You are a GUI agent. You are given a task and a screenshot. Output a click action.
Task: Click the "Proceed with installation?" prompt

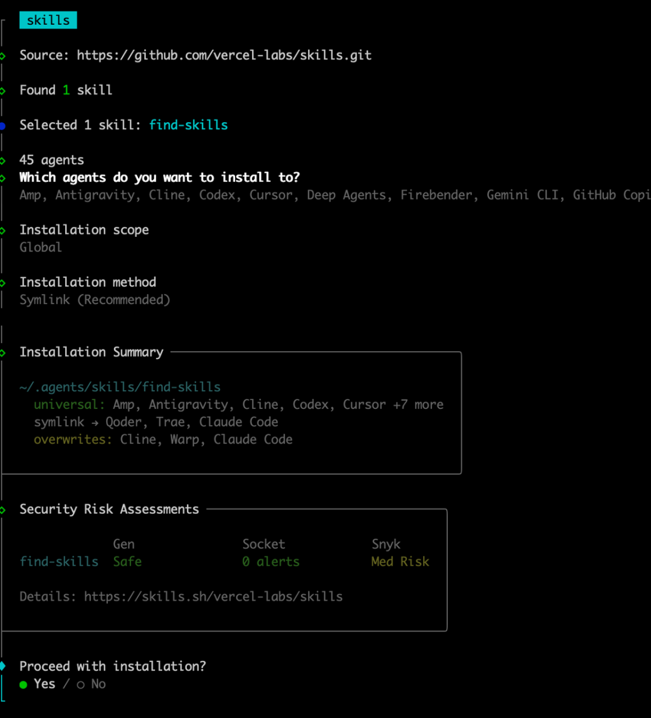click(113, 666)
